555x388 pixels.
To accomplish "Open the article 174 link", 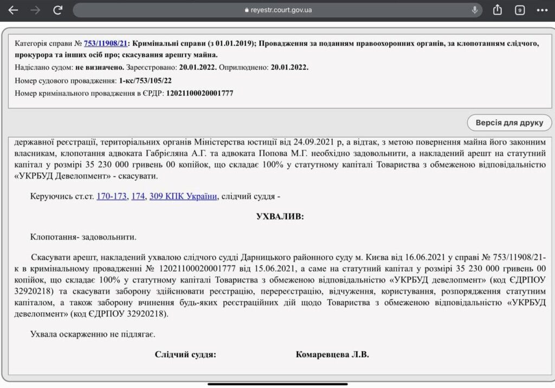I will click(138, 196).
